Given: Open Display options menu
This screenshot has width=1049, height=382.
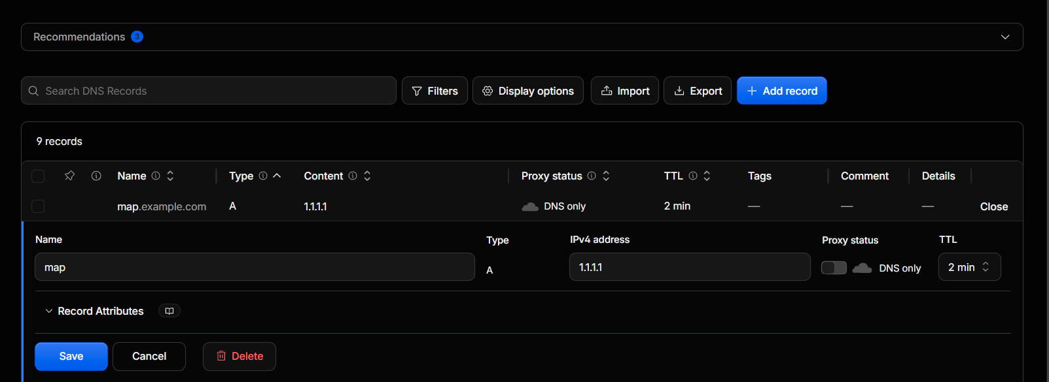Looking at the screenshot, I should (528, 91).
